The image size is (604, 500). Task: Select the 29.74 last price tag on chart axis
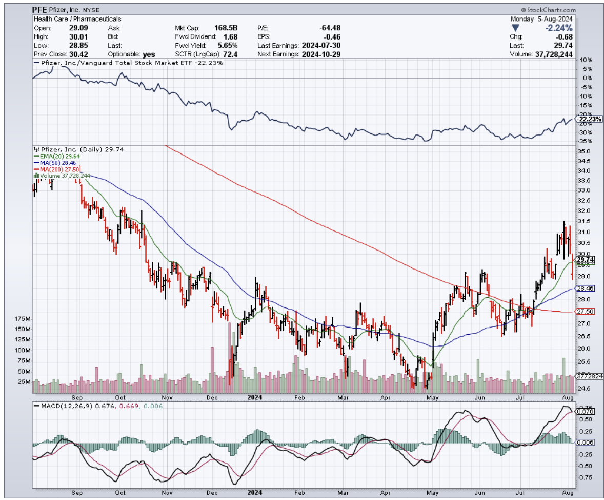[x=585, y=260]
